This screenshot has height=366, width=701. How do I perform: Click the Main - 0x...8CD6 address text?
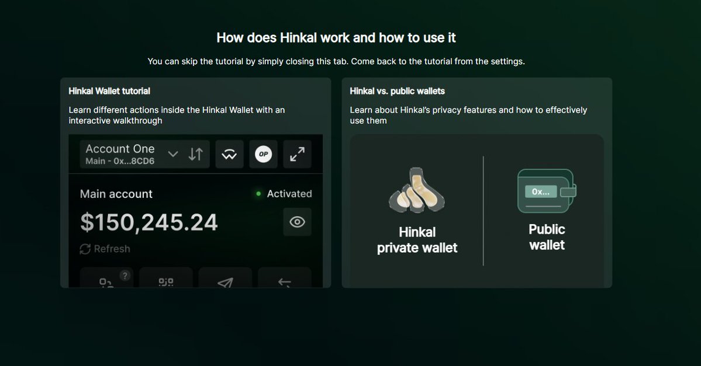click(120, 161)
